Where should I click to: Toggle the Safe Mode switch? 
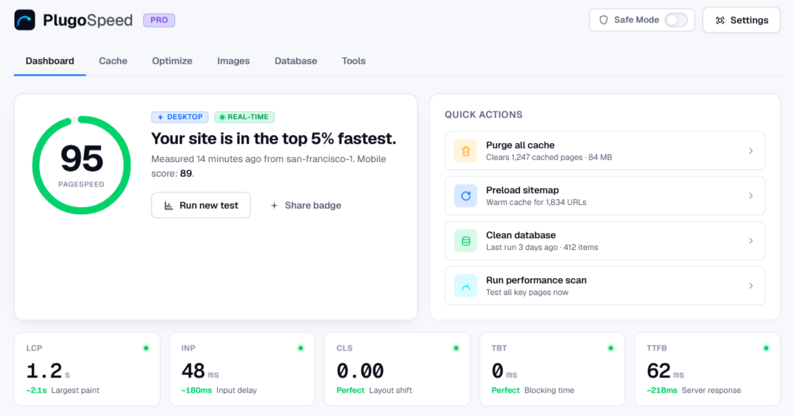coord(675,20)
